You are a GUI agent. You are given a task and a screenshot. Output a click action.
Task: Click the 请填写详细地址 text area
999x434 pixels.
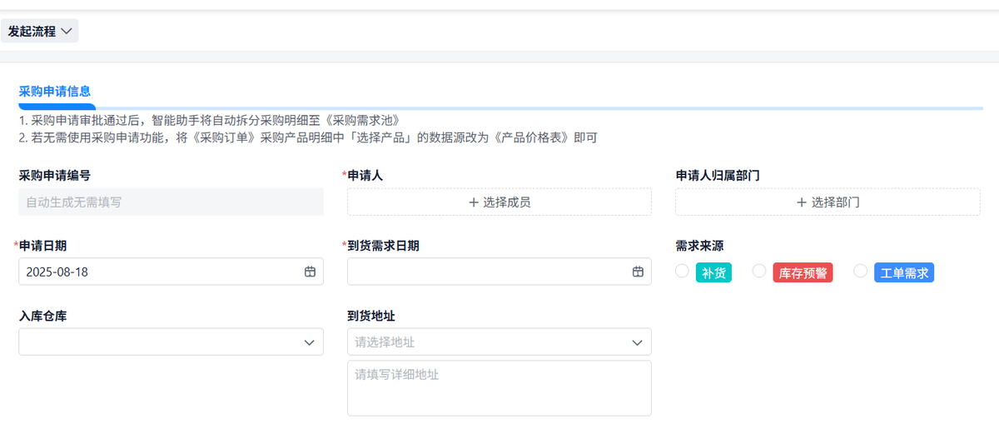(x=499, y=387)
